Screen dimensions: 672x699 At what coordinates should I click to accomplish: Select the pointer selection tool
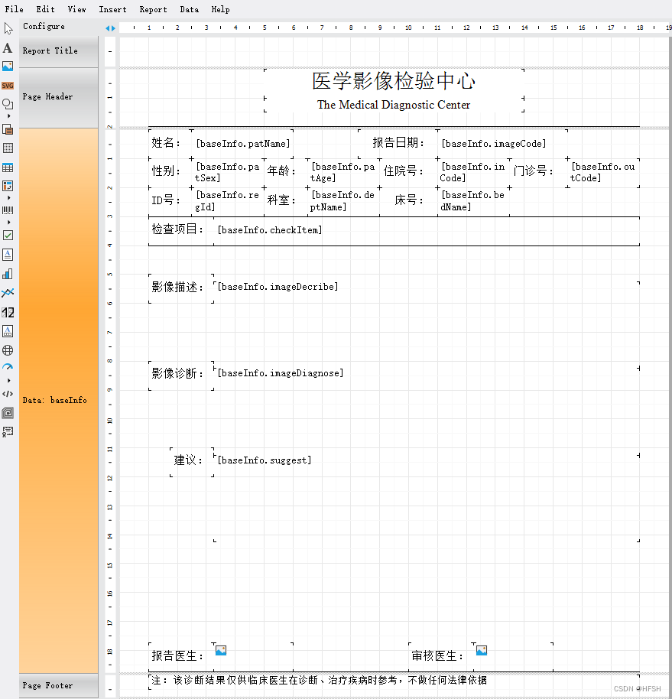(8, 28)
